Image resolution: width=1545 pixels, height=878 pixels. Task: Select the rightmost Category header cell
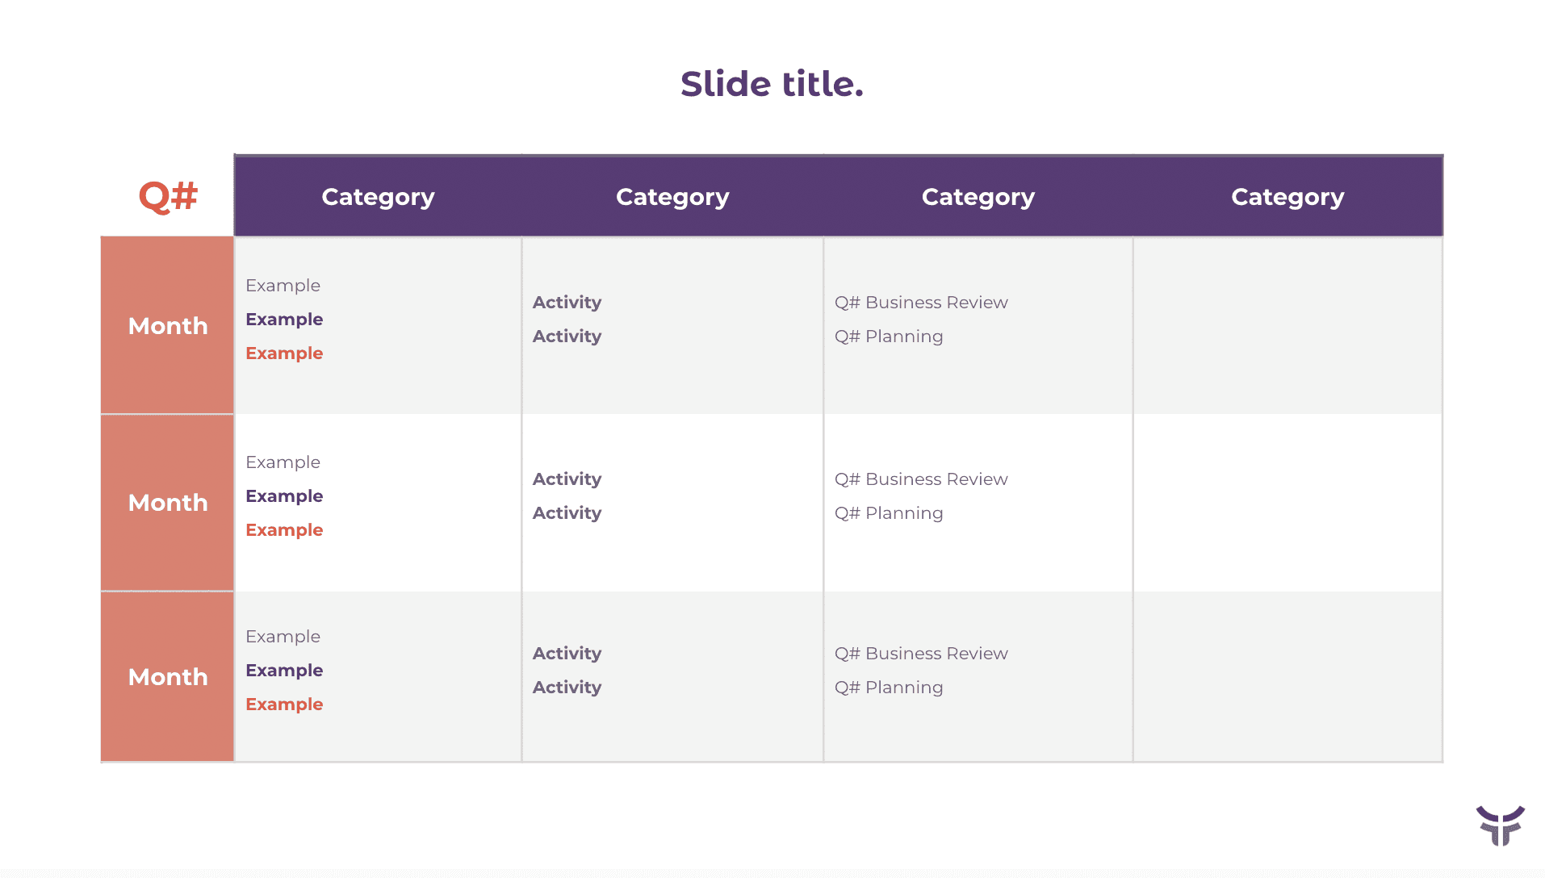[1287, 197]
